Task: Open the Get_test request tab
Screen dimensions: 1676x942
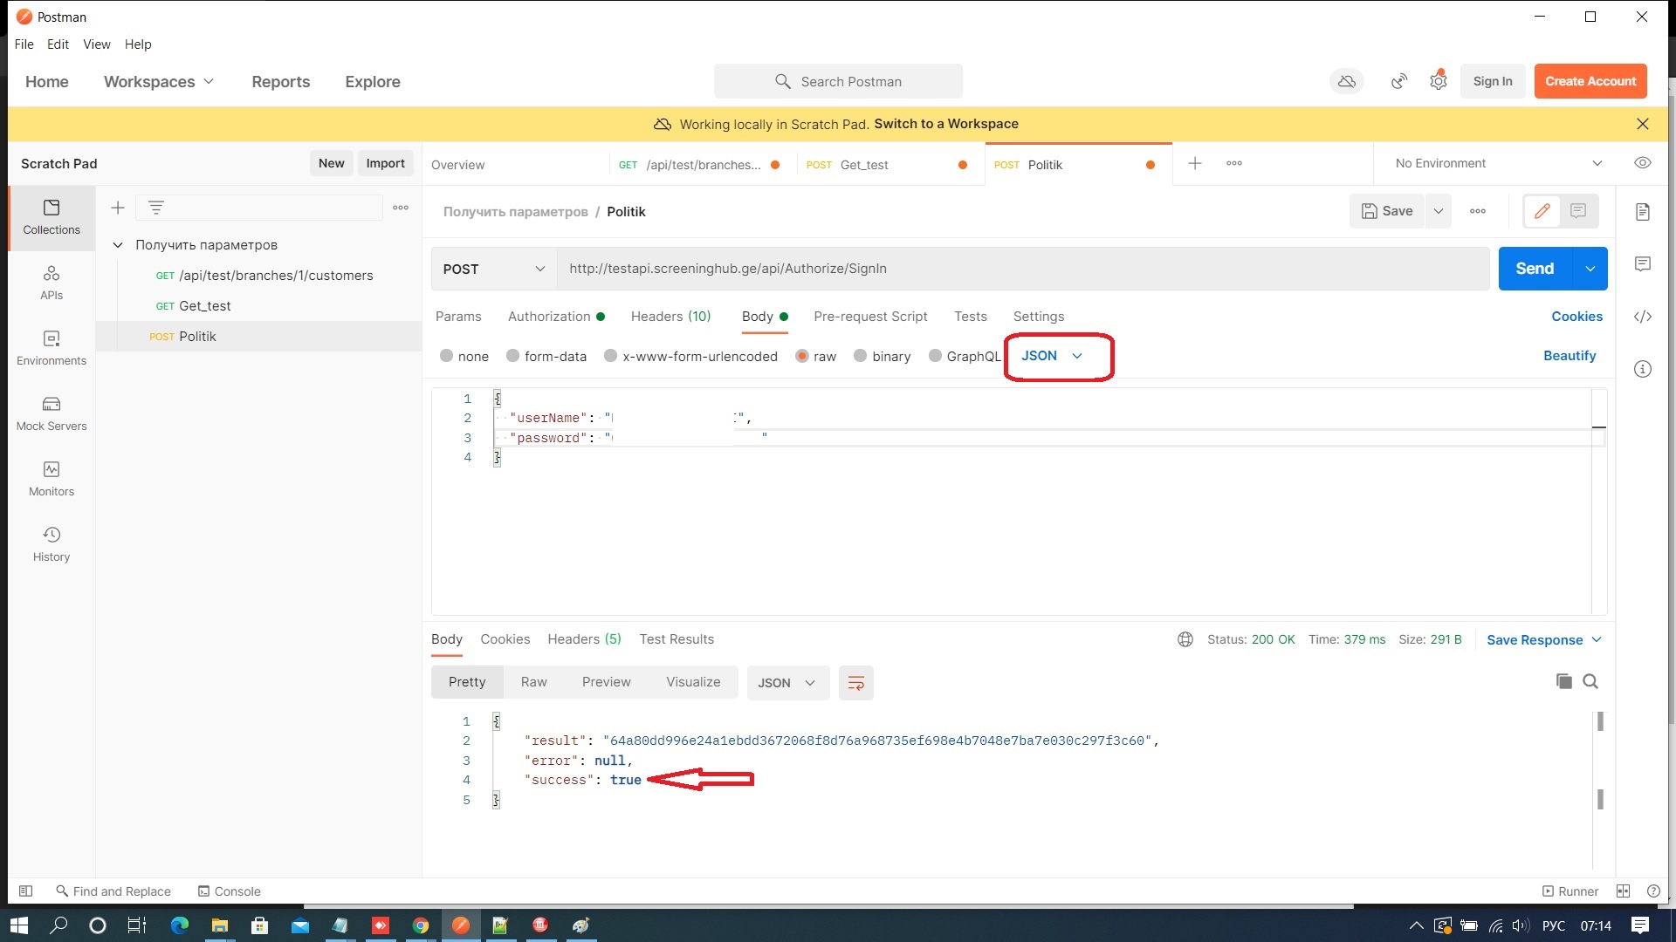Action: tap(890, 165)
